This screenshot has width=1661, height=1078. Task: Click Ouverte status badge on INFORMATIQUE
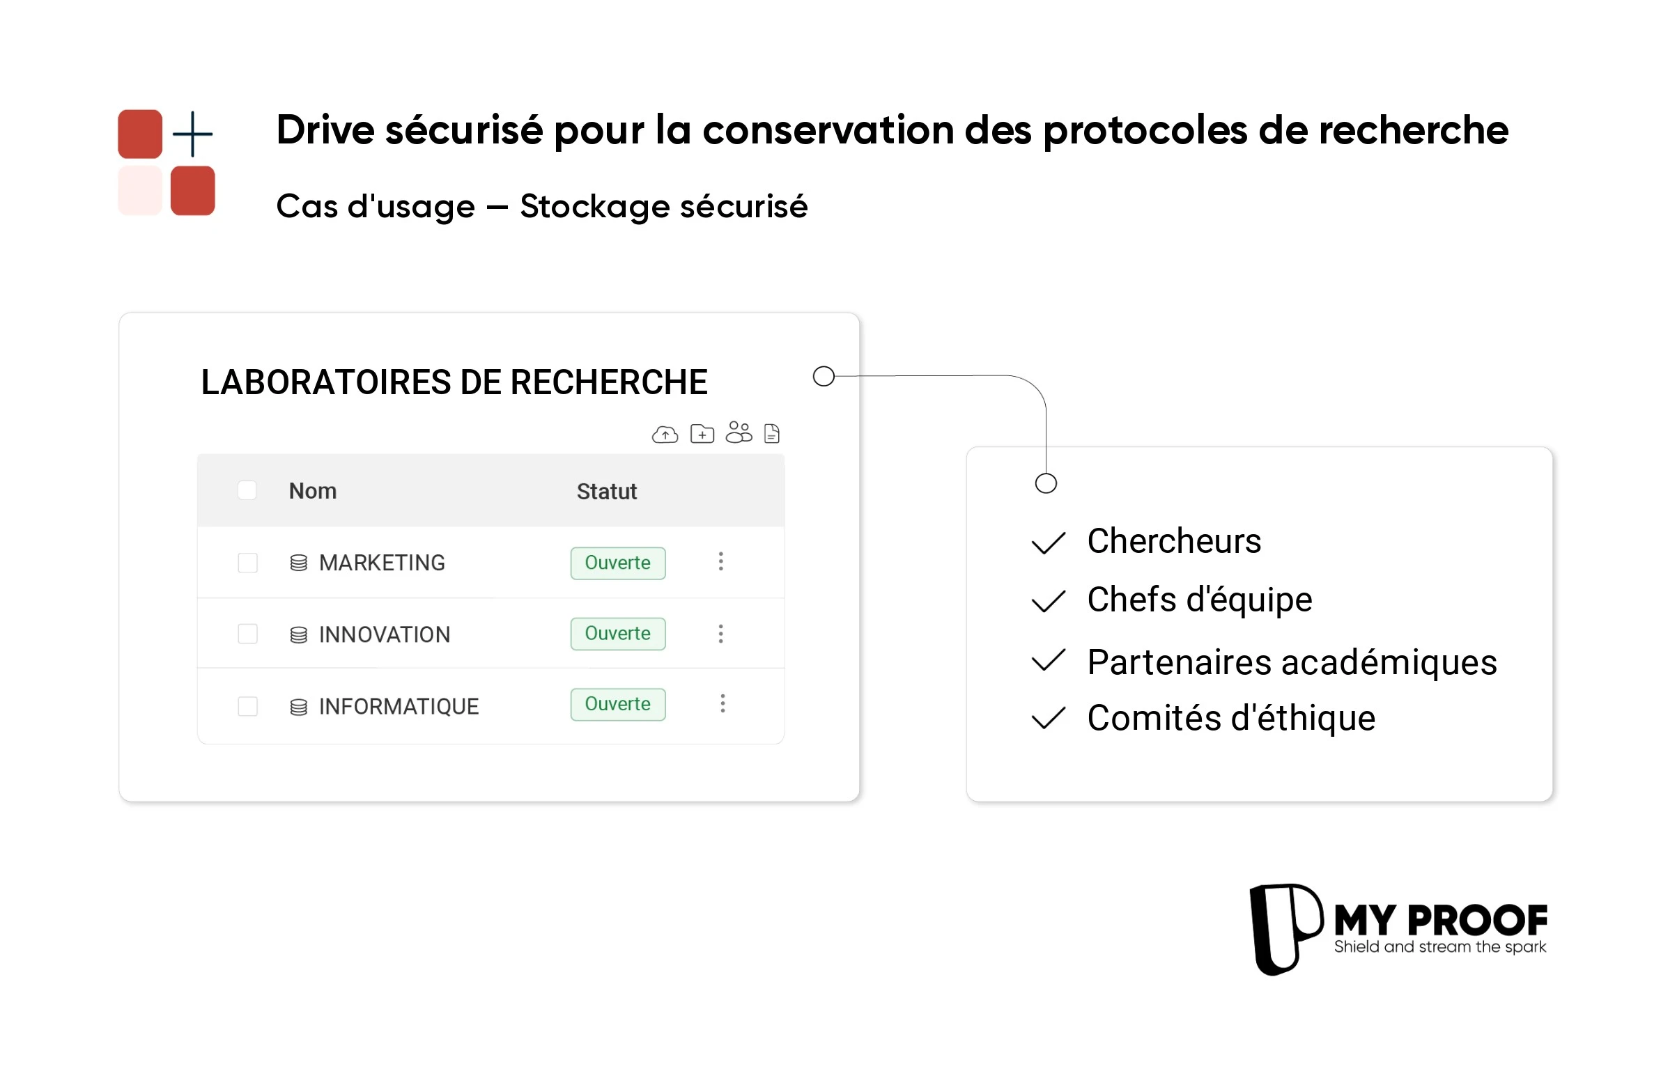tap(617, 704)
